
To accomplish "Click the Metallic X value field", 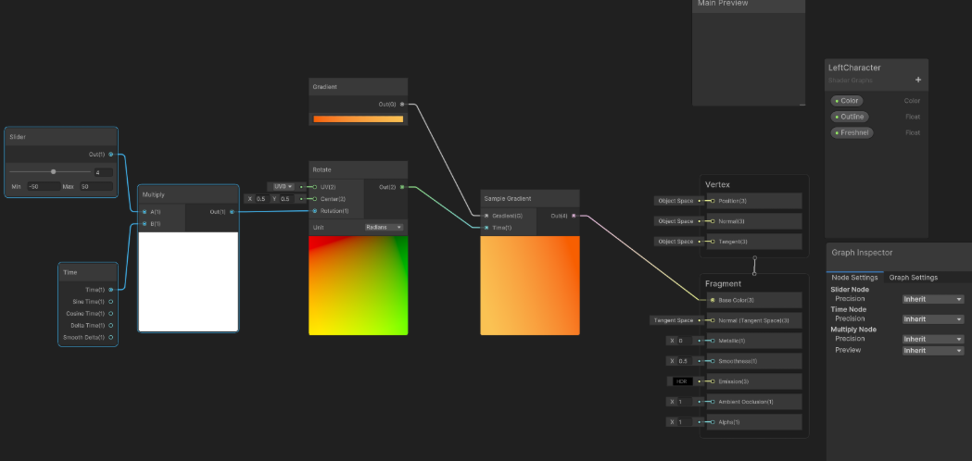I will (685, 341).
